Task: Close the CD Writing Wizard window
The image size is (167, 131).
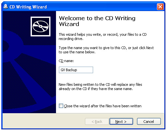Action: pos(160,7)
